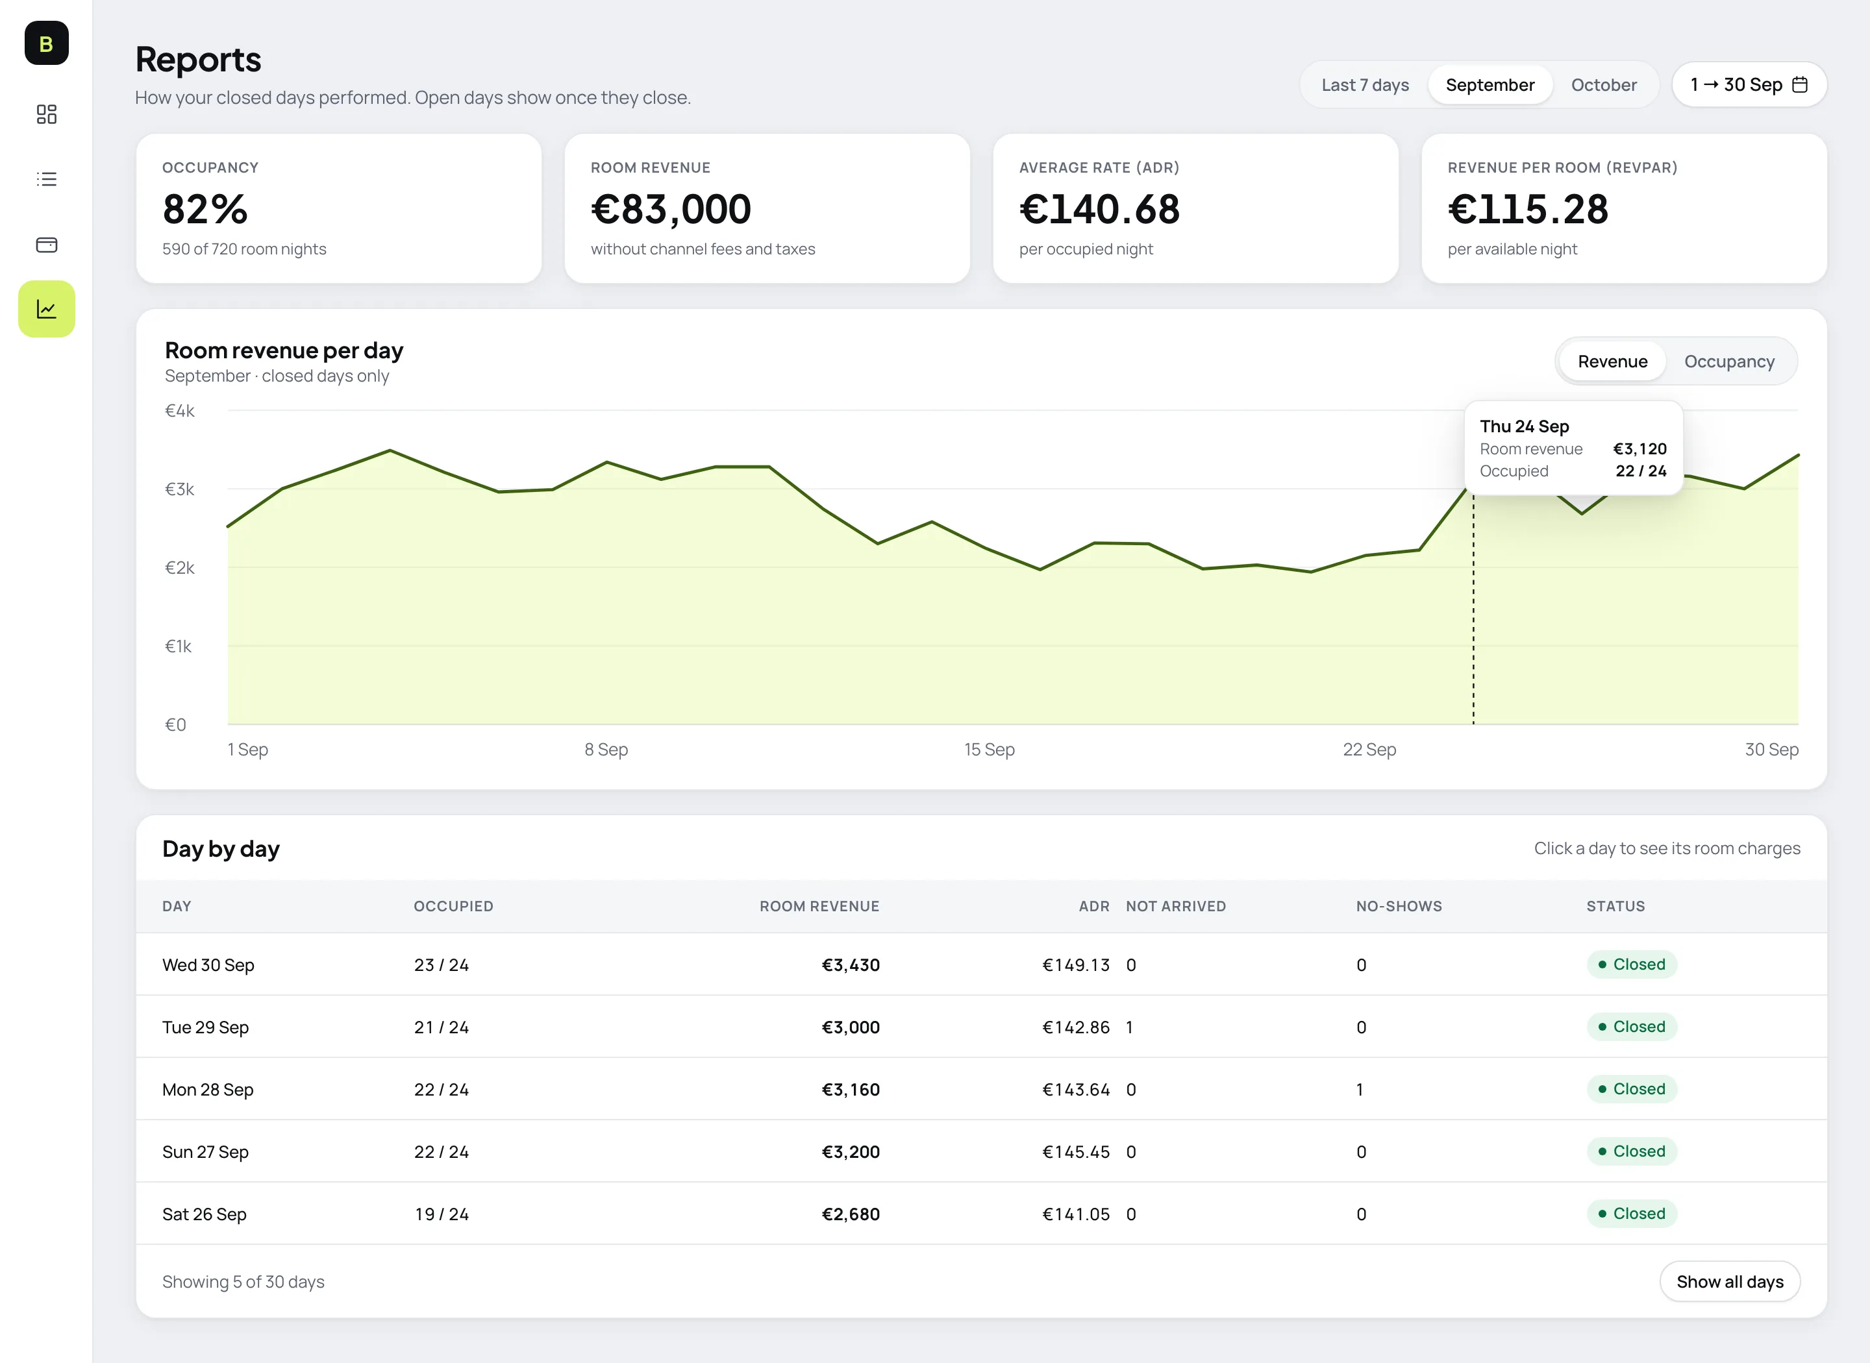Click the 15 Sep axis label

tap(989, 749)
